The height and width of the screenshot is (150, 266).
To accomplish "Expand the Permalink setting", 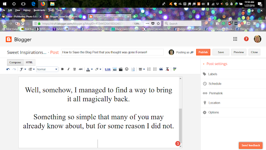I will coord(233,93).
